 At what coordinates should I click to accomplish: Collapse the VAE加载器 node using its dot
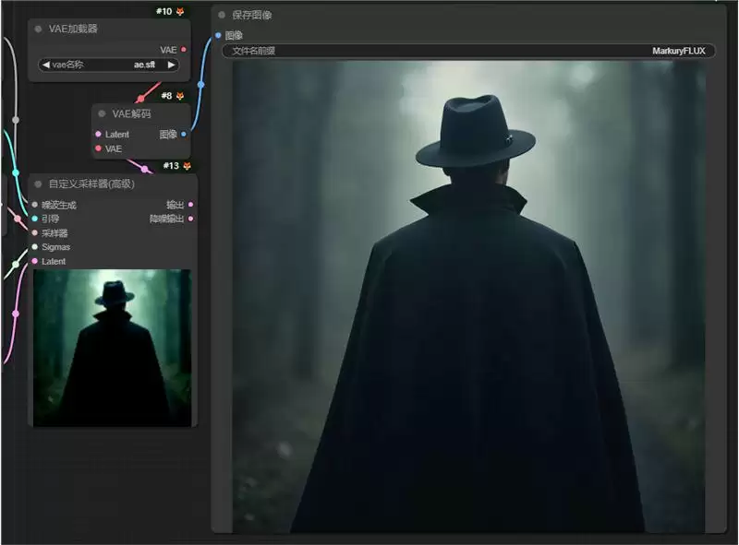[38, 29]
